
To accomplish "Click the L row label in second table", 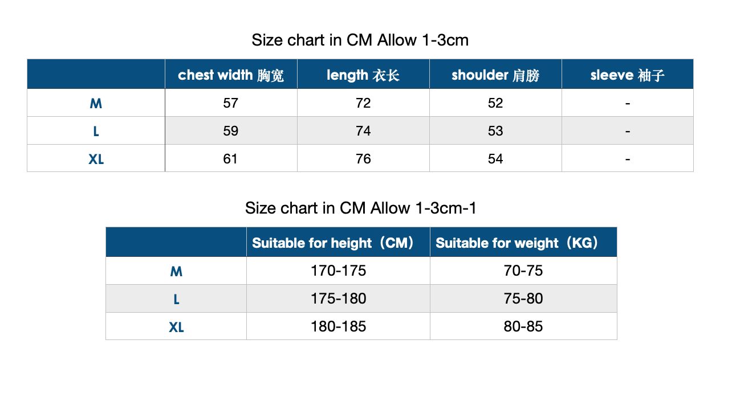I will pyautogui.click(x=176, y=298).
